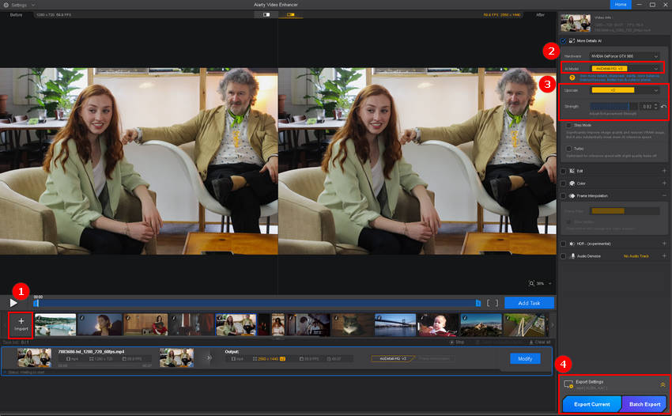Open the AI Model dropdown
Viewport: 672px width, 416px height.
624,69
